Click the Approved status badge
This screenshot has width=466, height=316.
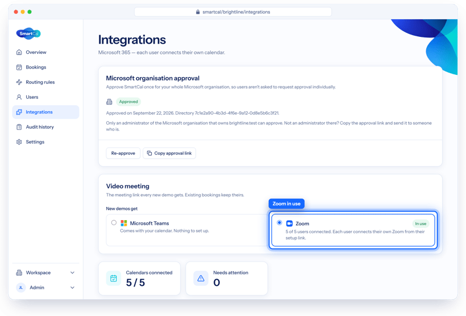[128, 102]
